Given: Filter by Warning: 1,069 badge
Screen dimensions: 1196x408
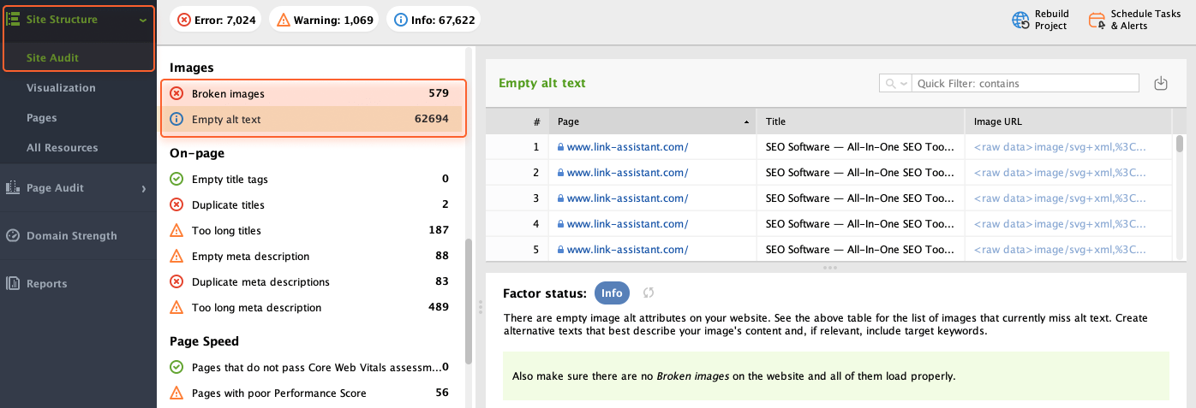Looking at the screenshot, I should click(x=325, y=20).
